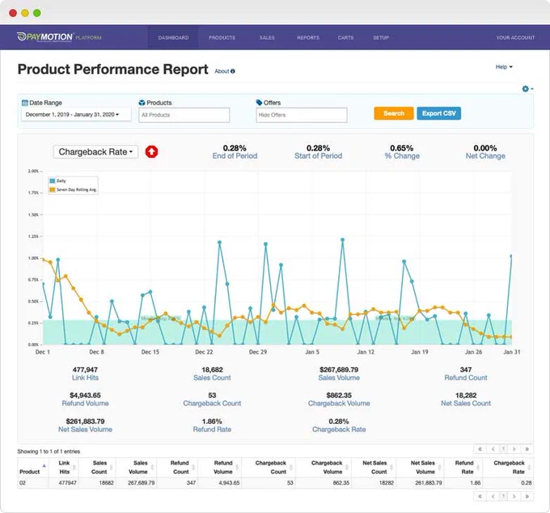Go to last page in bottom pagination
Image resolution: width=550 pixels, height=513 pixels.
[527, 496]
